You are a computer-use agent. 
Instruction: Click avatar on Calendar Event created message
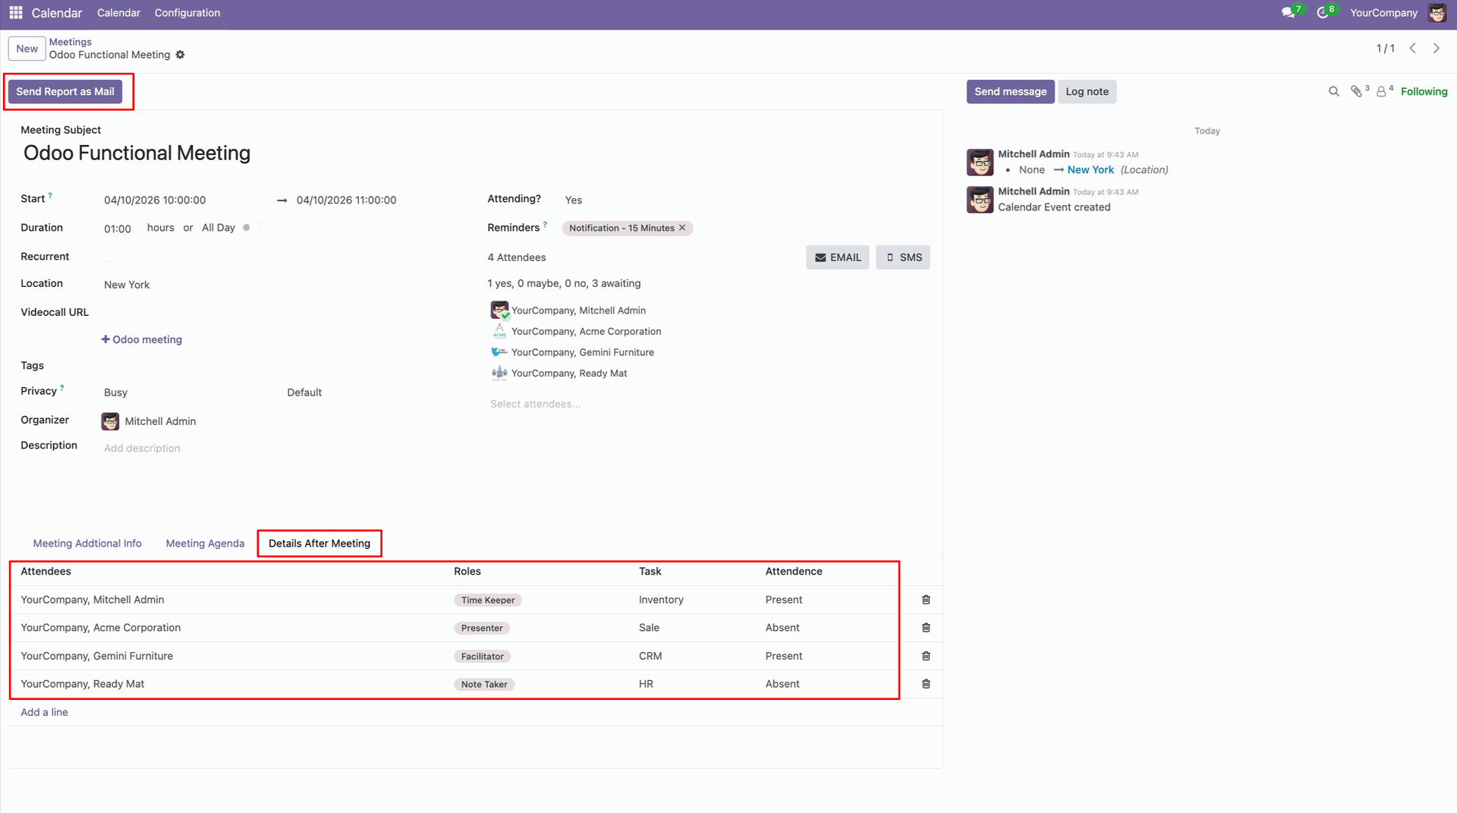[980, 200]
